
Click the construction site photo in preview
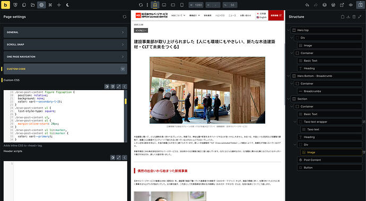click(207, 90)
